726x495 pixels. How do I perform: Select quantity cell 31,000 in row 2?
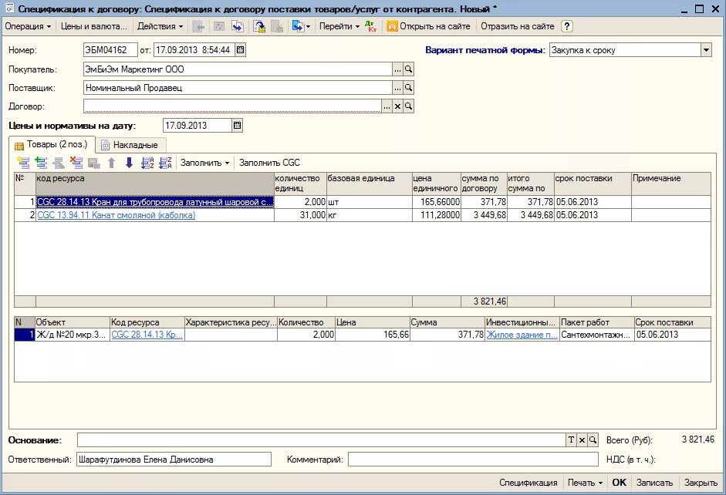click(x=300, y=215)
